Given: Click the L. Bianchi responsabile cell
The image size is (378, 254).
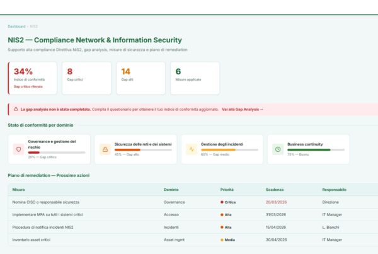Looking at the screenshot, I should [331, 228].
